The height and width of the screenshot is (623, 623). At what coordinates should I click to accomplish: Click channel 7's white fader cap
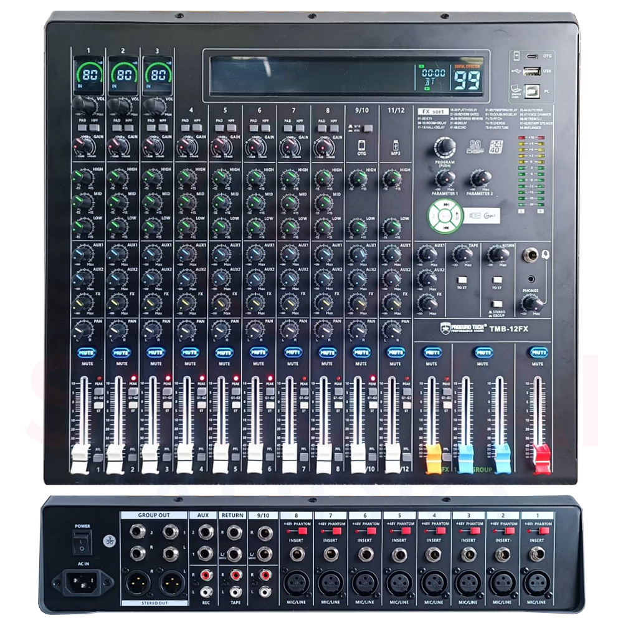click(x=290, y=459)
